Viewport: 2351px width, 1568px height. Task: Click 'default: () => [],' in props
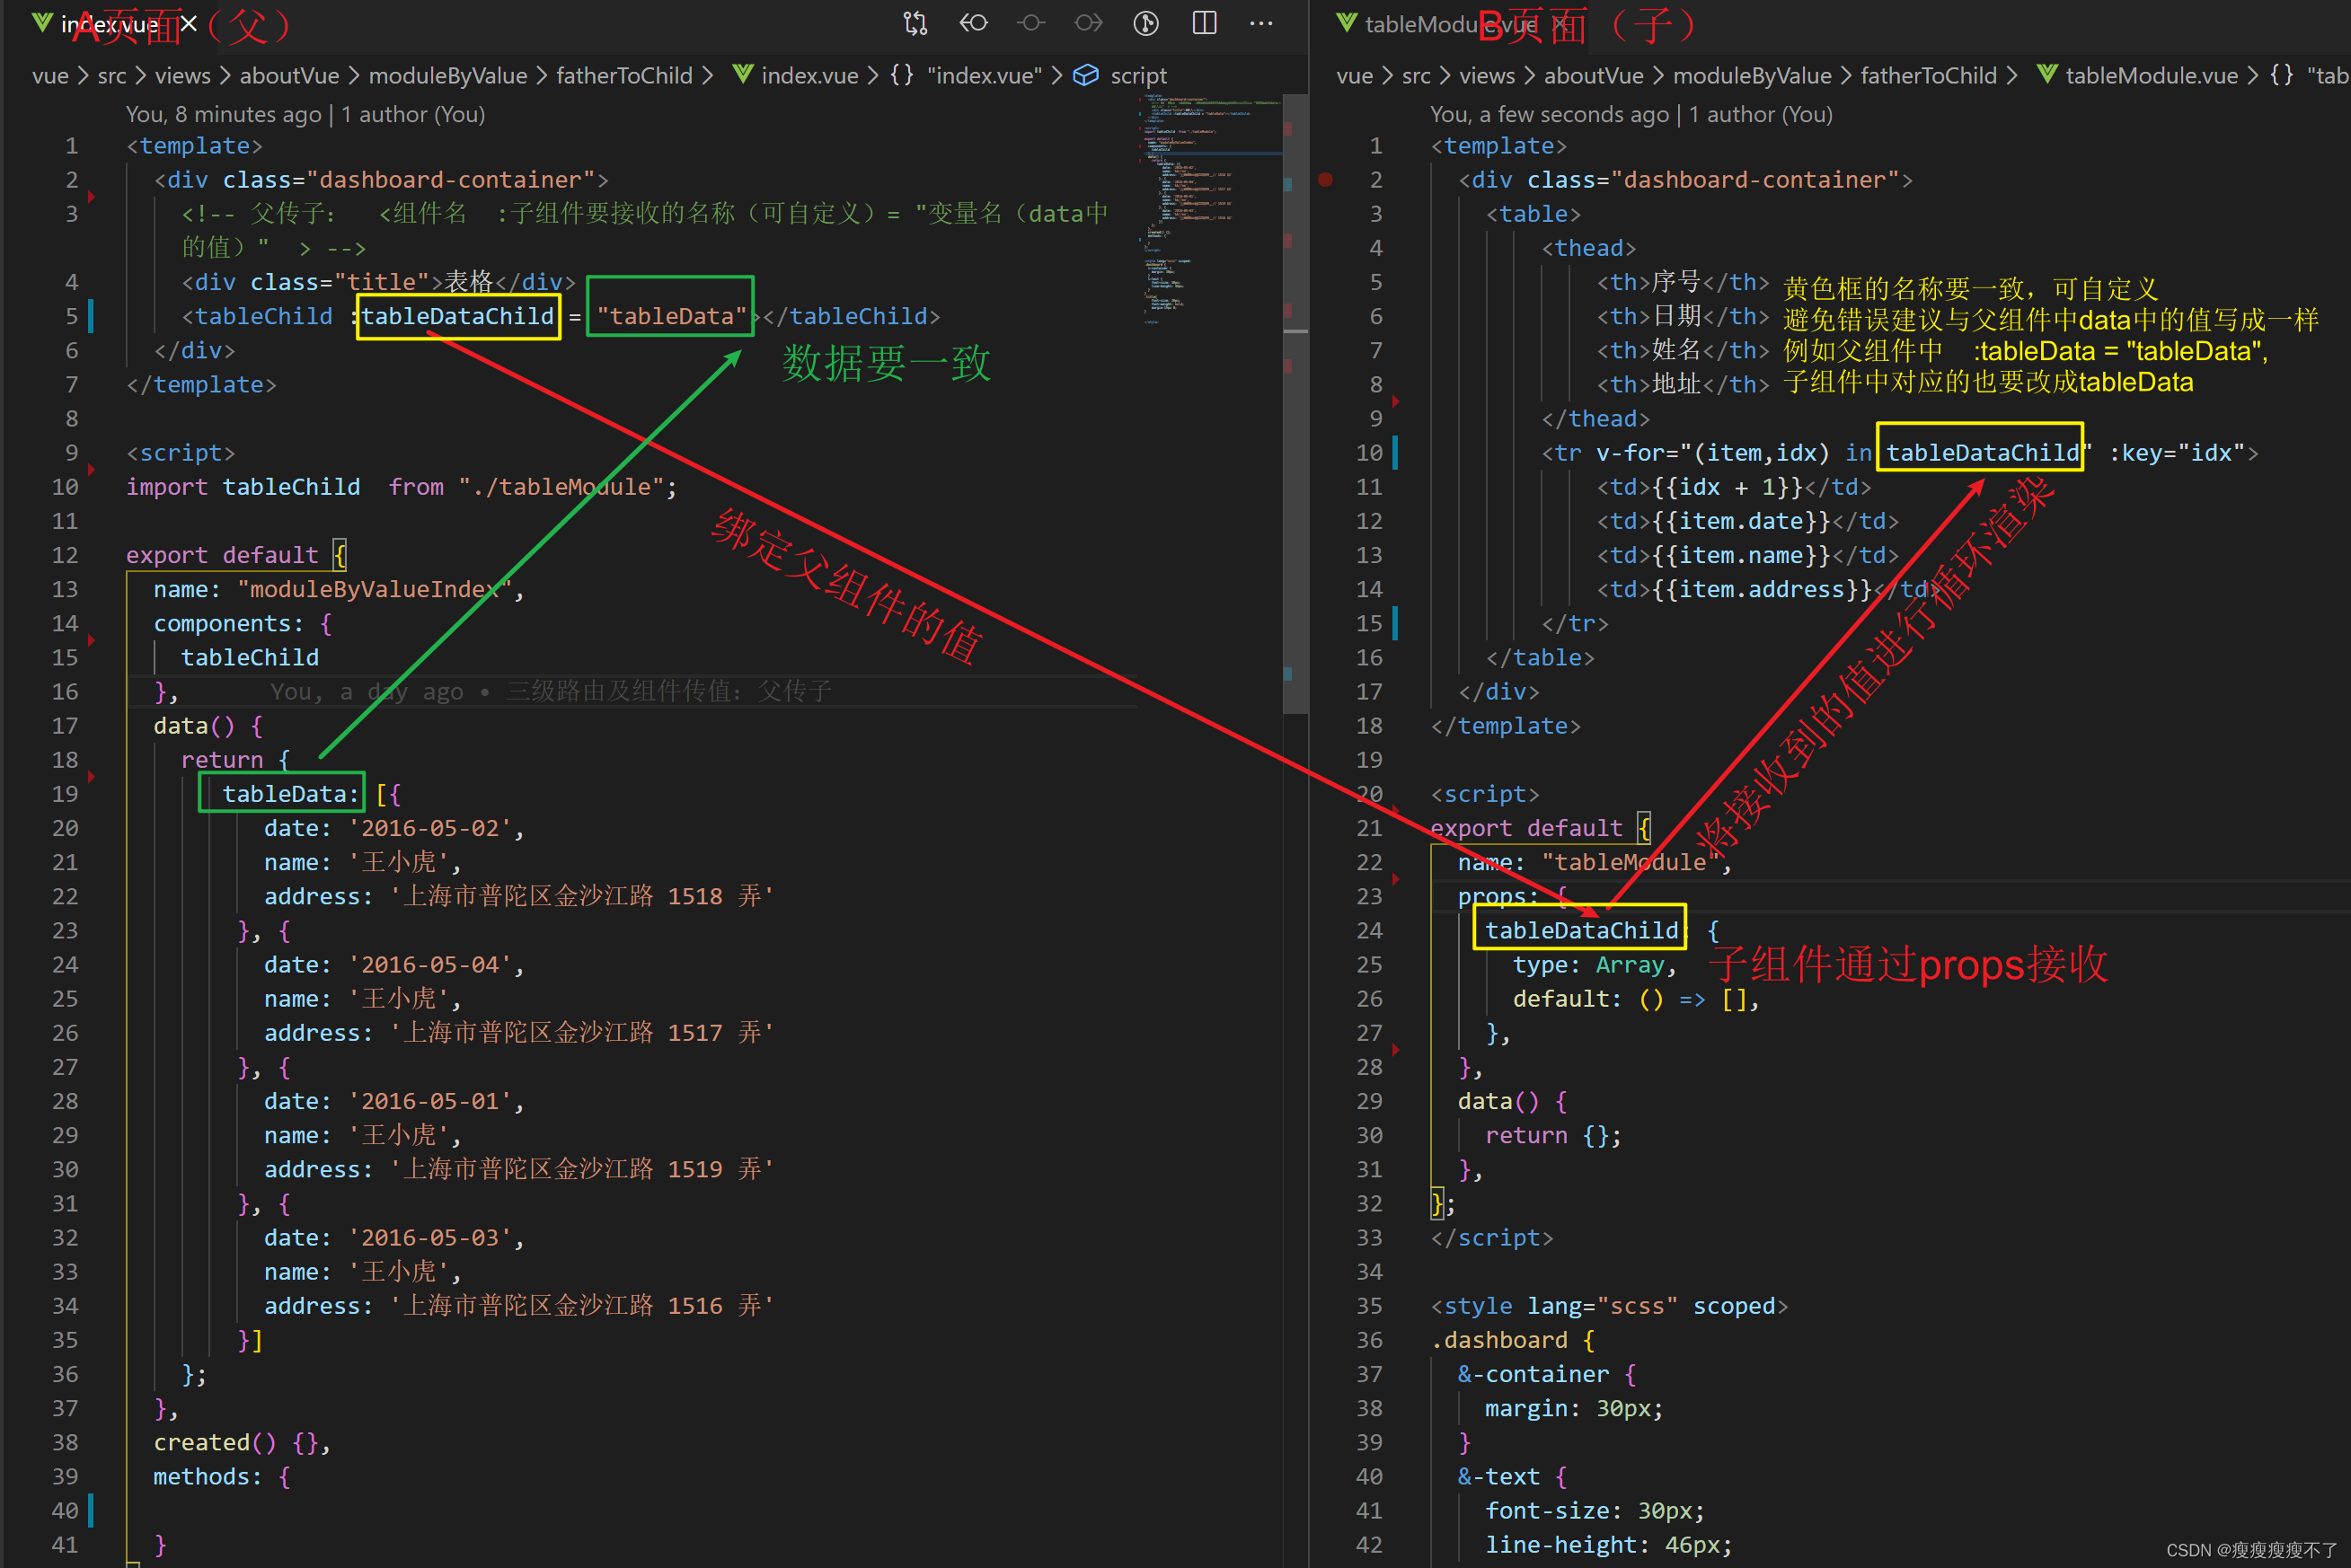pos(1636,999)
